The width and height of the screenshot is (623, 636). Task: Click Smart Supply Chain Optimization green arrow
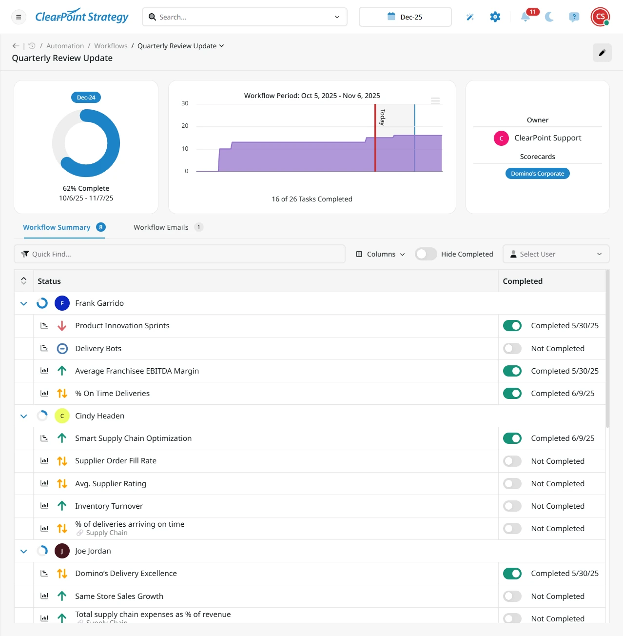(x=62, y=438)
